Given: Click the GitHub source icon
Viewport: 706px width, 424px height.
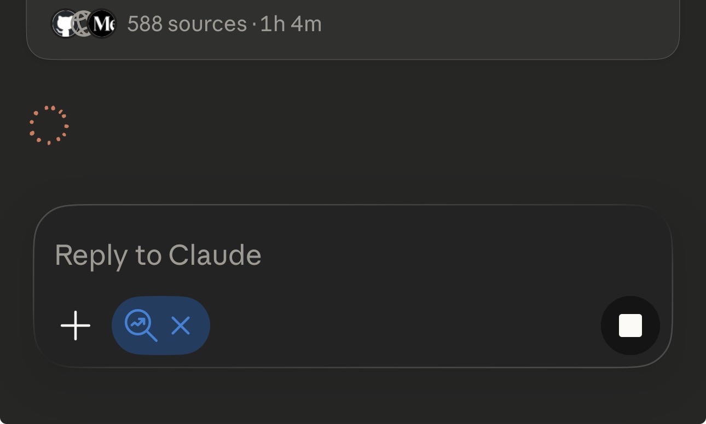Looking at the screenshot, I should pos(65,24).
